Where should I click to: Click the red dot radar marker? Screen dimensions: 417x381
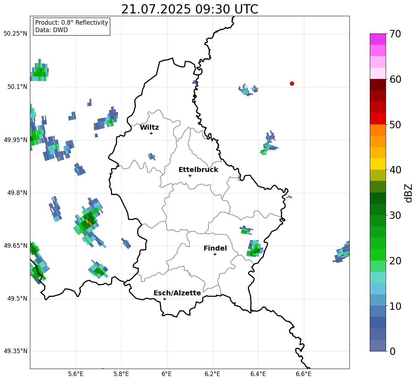[292, 84]
